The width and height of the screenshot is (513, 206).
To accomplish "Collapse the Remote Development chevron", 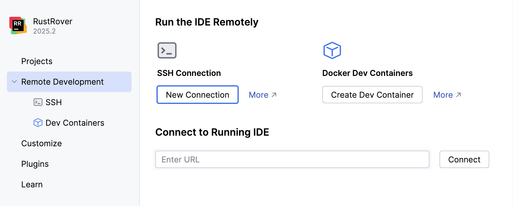I will click(14, 82).
